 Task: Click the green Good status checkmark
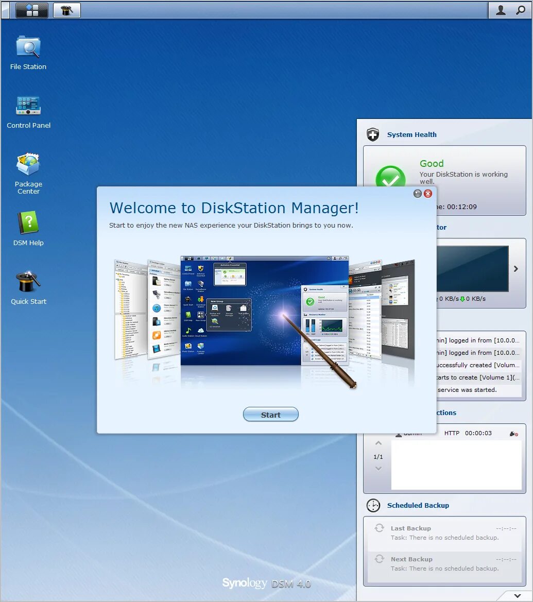pos(390,176)
